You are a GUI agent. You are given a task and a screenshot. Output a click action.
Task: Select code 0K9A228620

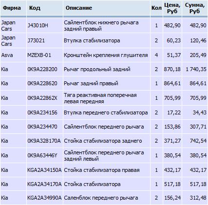[42, 83]
